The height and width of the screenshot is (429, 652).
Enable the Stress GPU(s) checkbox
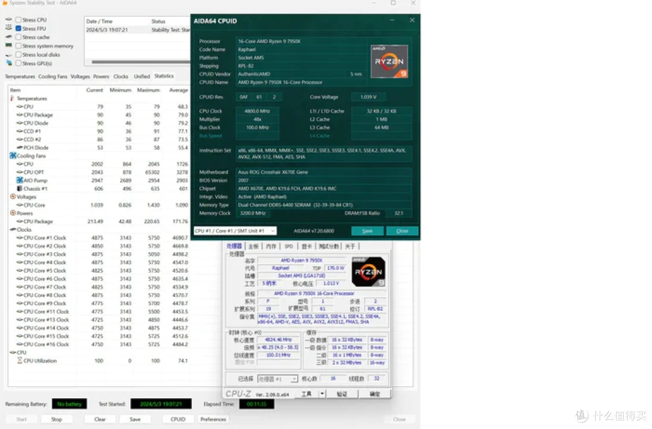click(18, 63)
